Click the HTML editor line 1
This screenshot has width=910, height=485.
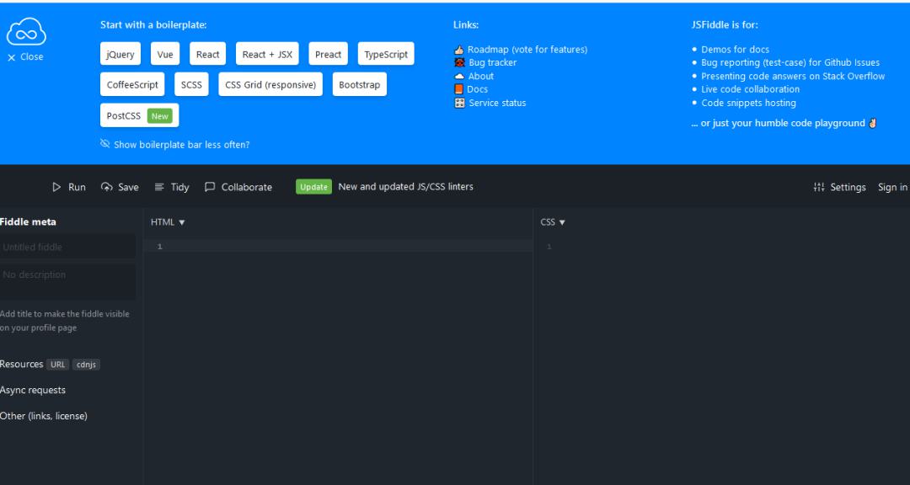coord(339,247)
